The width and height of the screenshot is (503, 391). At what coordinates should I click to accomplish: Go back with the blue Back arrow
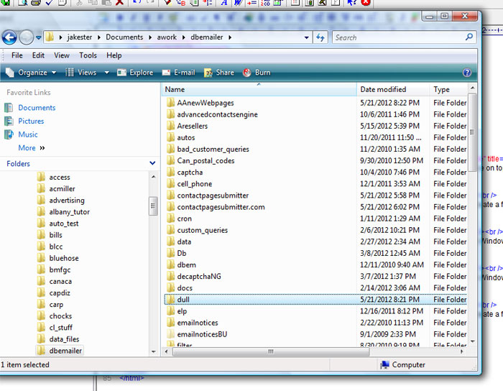(9, 37)
